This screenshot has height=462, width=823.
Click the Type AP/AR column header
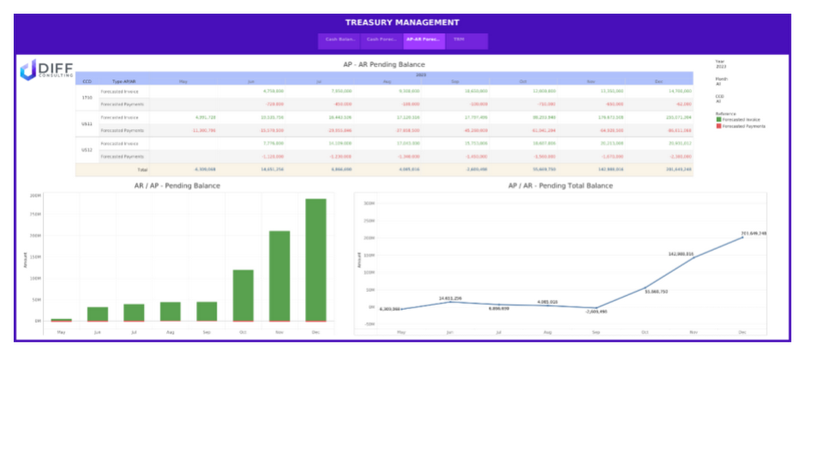pos(124,81)
